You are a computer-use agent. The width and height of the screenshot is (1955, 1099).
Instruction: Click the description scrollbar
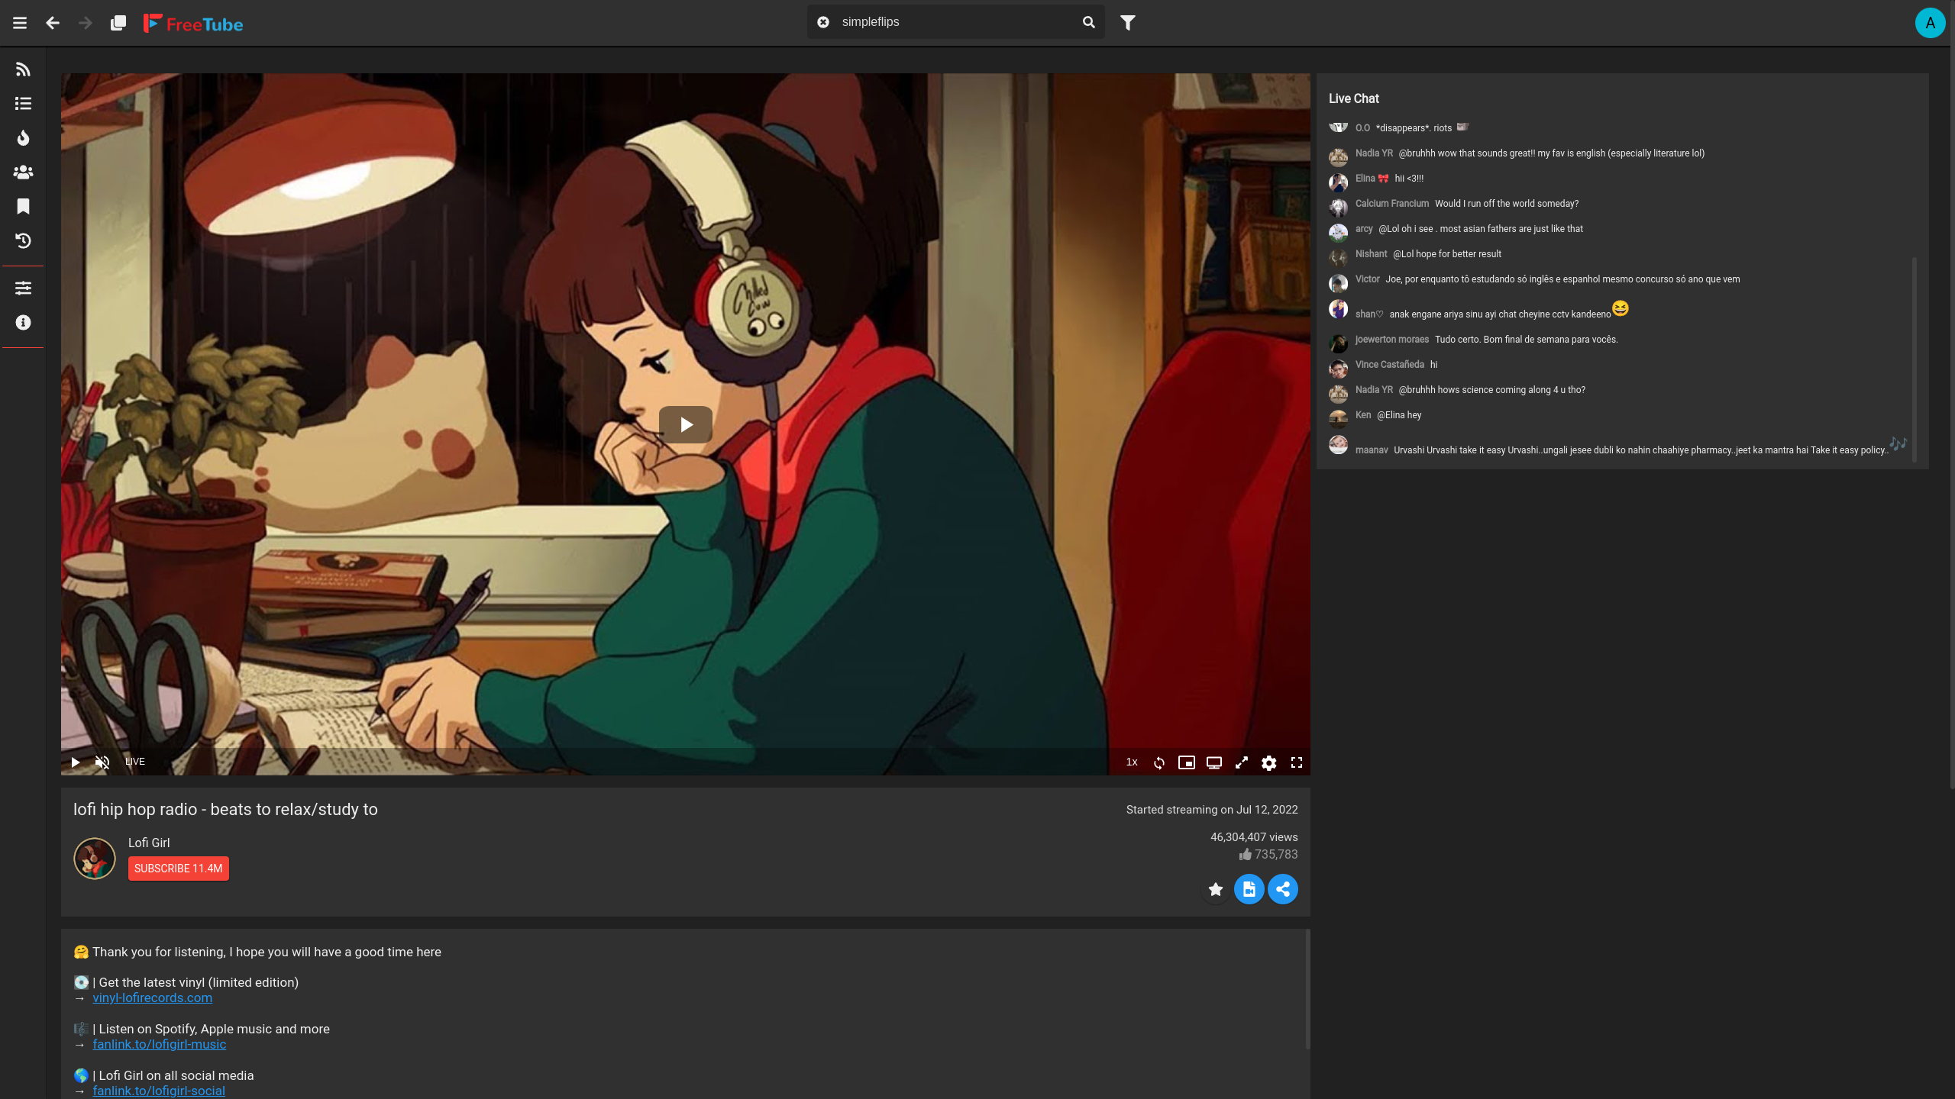pyautogui.click(x=1307, y=989)
